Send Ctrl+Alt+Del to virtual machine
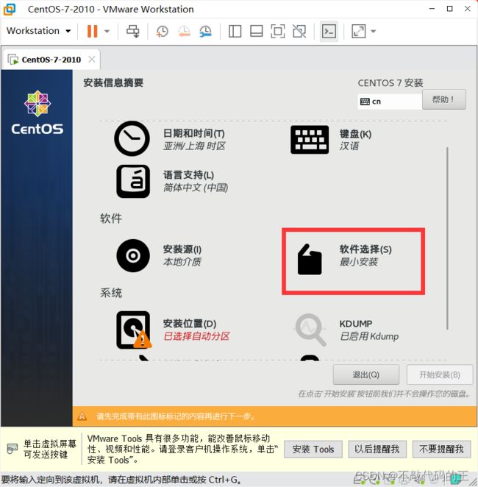The height and width of the screenshot is (487, 478). (133, 32)
